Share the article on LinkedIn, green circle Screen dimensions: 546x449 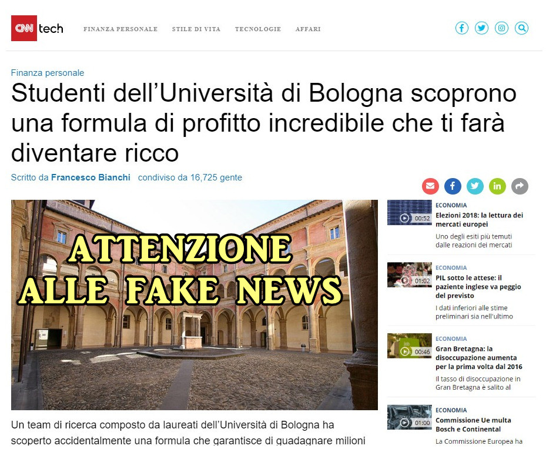497,186
